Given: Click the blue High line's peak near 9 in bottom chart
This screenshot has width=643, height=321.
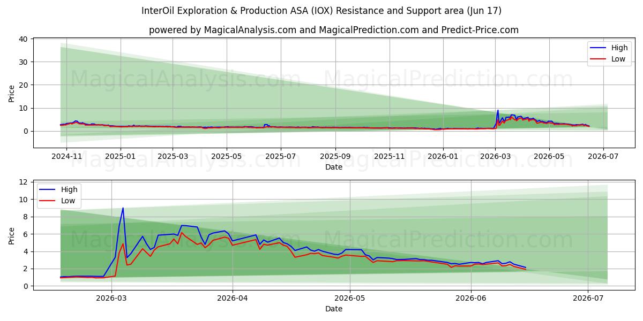Looking at the screenshot, I should coord(123,209).
